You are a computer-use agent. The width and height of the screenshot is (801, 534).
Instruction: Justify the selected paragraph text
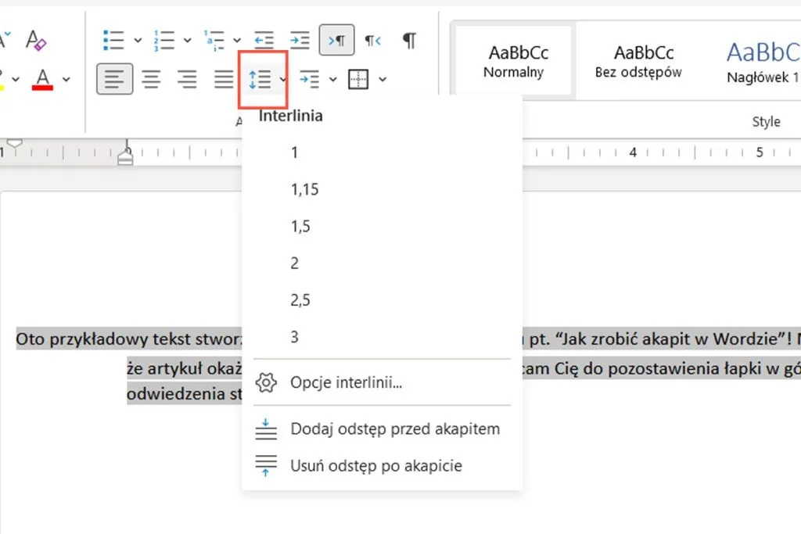point(224,79)
